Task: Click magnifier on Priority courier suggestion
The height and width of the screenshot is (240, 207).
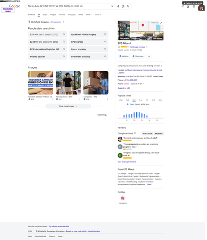Action: 64,57
